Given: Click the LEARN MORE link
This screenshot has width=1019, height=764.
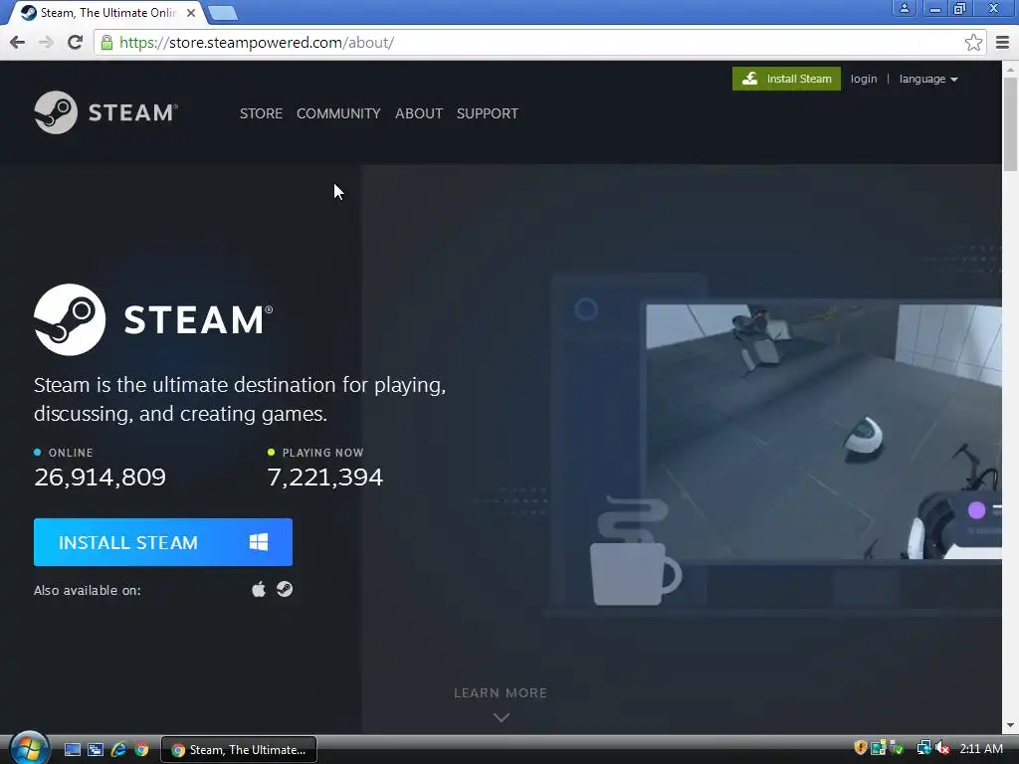Looking at the screenshot, I should 501,693.
